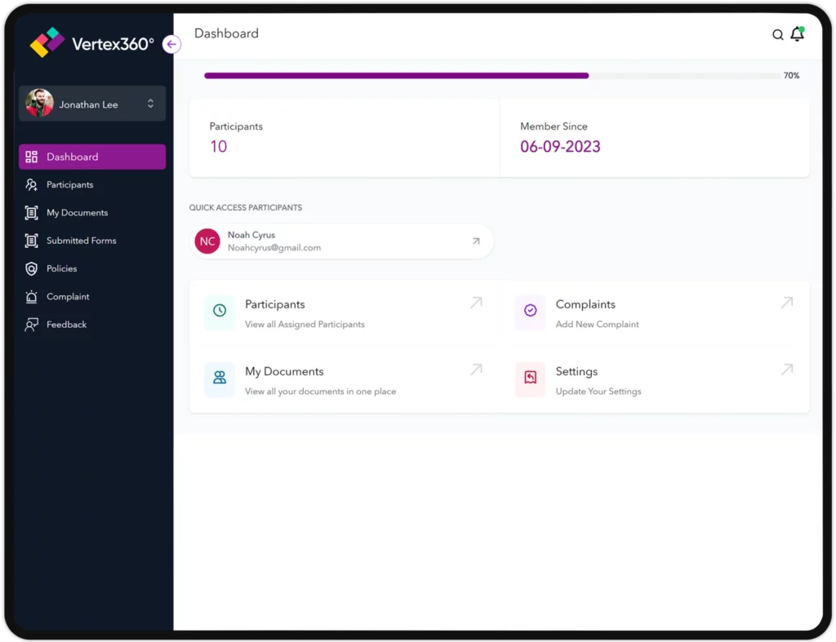This screenshot has height=642, width=836.
Task: Open the search icon in the top bar
Action: coord(778,34)
